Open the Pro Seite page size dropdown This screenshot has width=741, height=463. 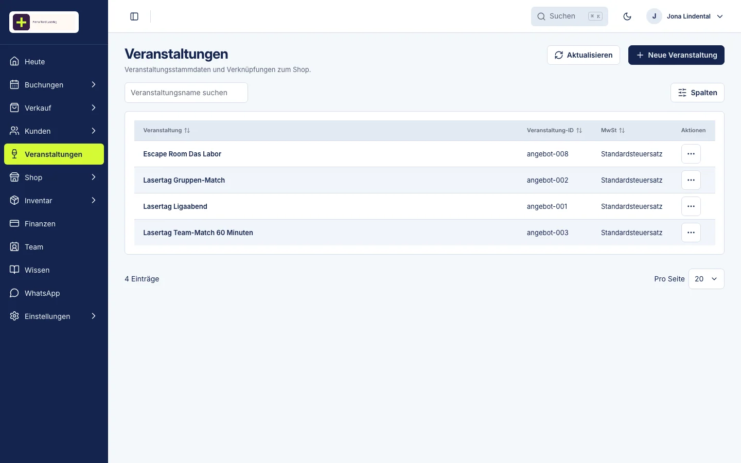coord(706,279)
